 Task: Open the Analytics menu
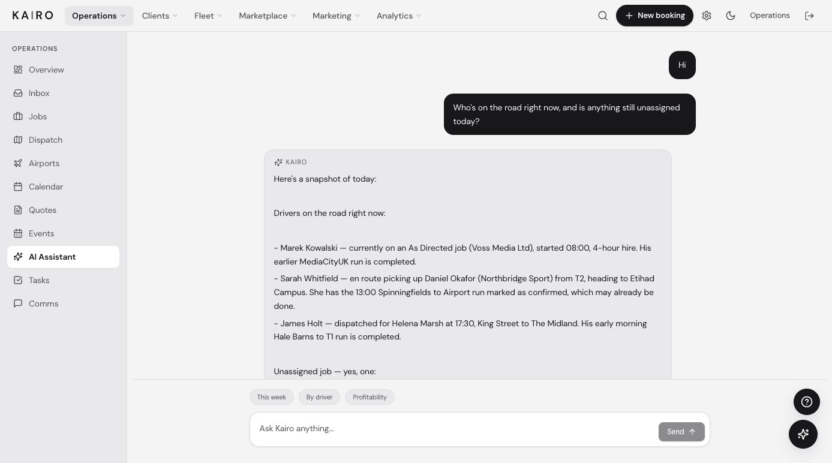coord(399,16)
